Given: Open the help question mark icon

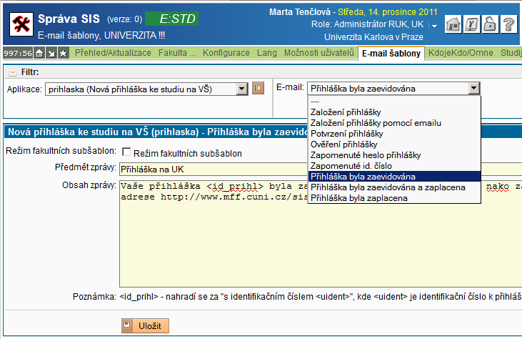Looking at the screenshot, I should pyautogui.click(x=508, y=24).
